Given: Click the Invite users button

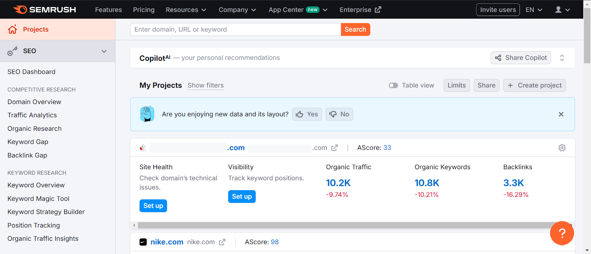Looking at the screenshot, I should [x=498, y=10].
